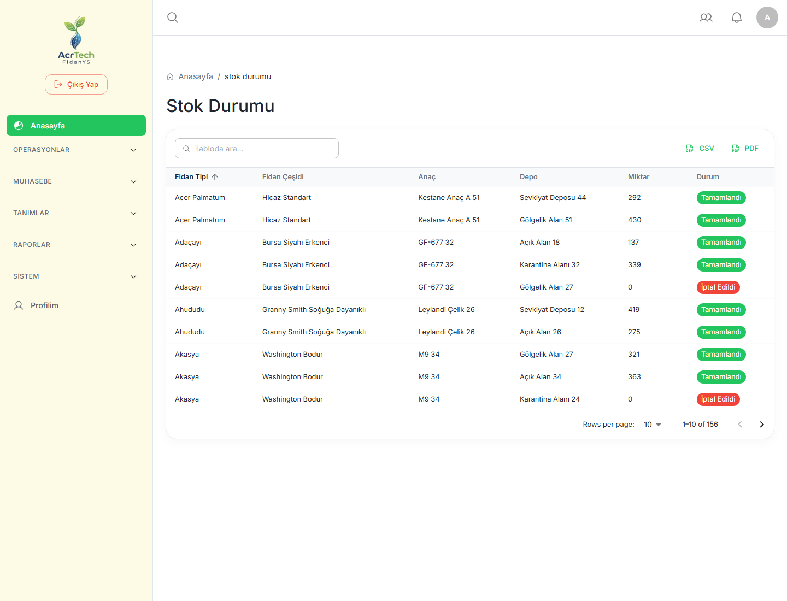
Task: Export table as CSV
Action: 700,149
